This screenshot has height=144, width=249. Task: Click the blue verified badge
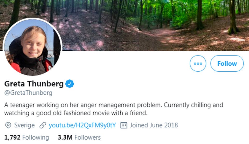click(x=70, y=84)
